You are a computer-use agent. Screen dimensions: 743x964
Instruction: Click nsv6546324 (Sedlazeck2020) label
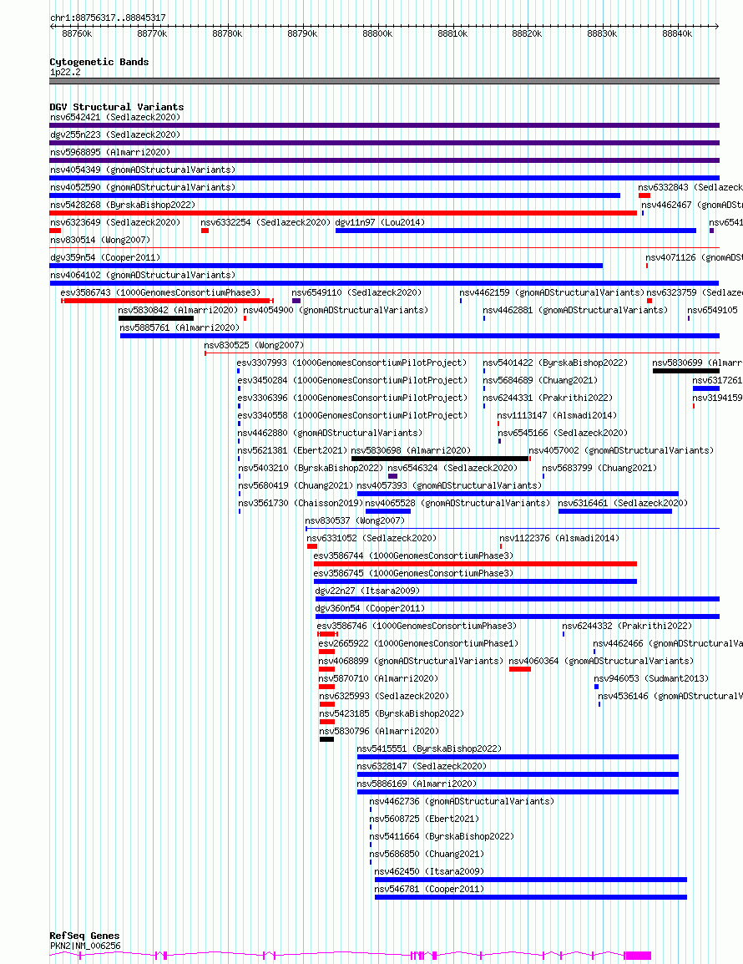coord(452,468)
